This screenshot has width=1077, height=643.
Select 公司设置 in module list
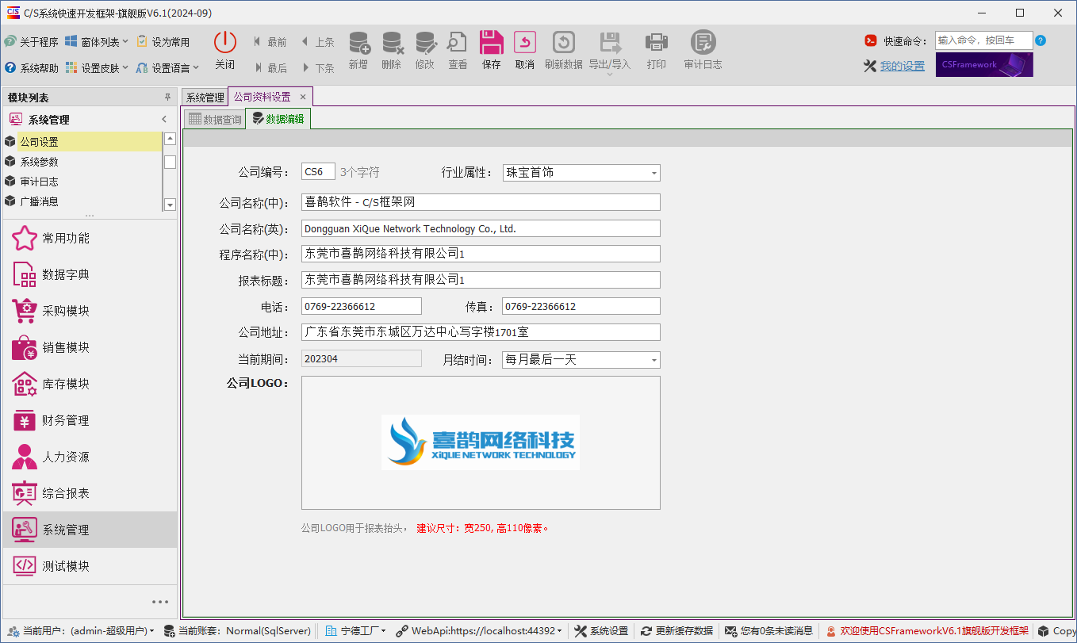click(82, 142)
